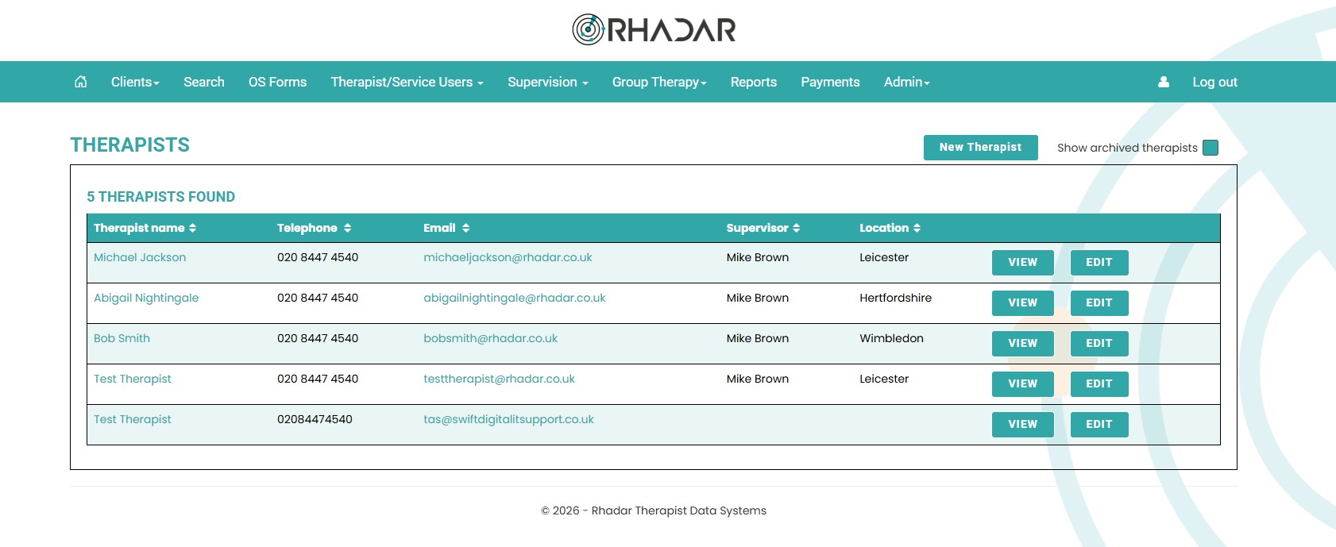Image resolution: width=1336 pixels, height=547 pixels.
Task: Email michaeljackson@rhadar.co.uk
Action: [x=508, y=257]
